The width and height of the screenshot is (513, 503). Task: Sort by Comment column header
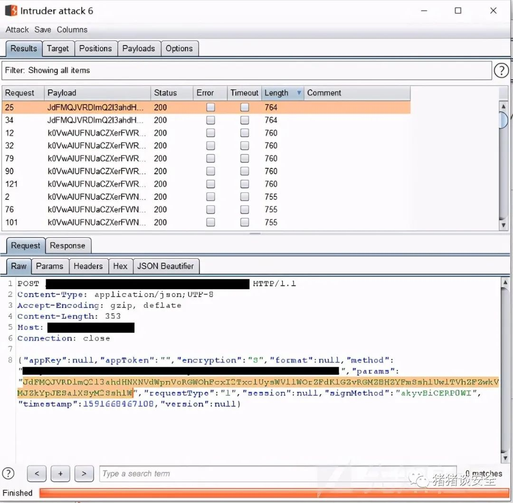pos(357,93)
